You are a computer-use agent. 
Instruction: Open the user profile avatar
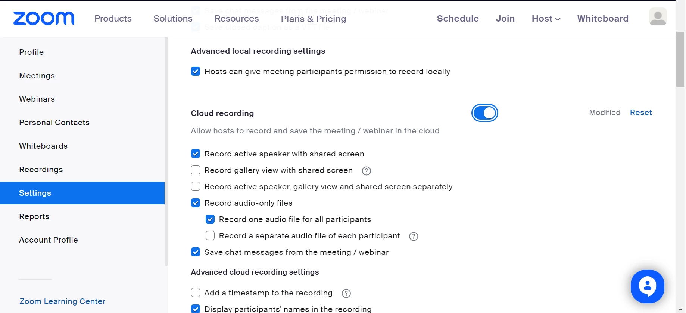point(658,17)
